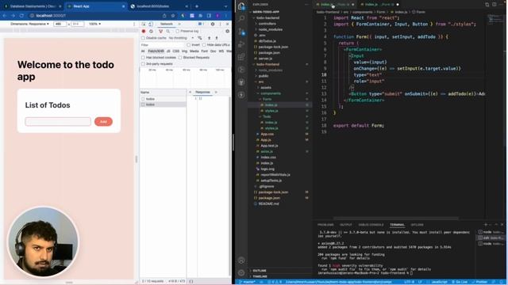The height and width of the screenshot is (285, 508).
Task: Open the Search view in VS Code activity bar
Action: click(x=241, y=19)
